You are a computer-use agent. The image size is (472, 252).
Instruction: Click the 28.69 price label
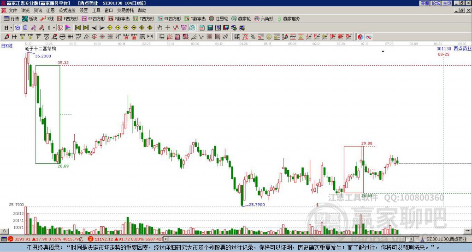[63, 166]
